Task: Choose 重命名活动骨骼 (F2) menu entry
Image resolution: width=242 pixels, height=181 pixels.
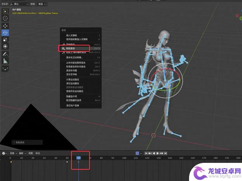Action: (x=81, y=57)
